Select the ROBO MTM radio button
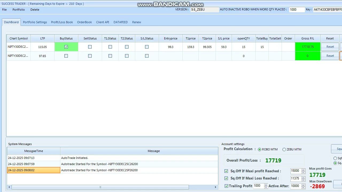The width and height of the screenshot is (342, 192). pyautogui.click(x=259, y=149)
